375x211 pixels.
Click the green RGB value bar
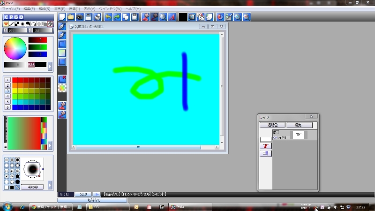point(37,47)
